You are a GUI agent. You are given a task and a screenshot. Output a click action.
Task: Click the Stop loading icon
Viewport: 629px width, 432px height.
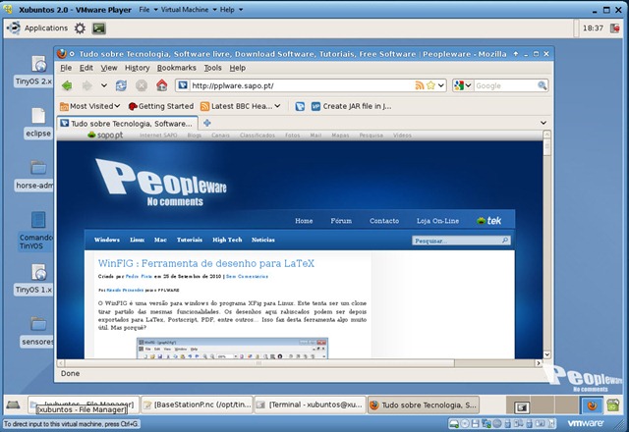(x=142, y=85)
